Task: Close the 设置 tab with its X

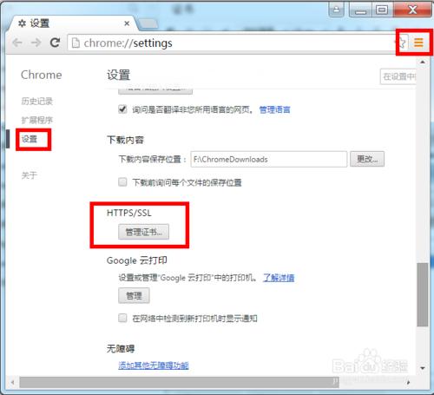Action: [x=127, y=23]
